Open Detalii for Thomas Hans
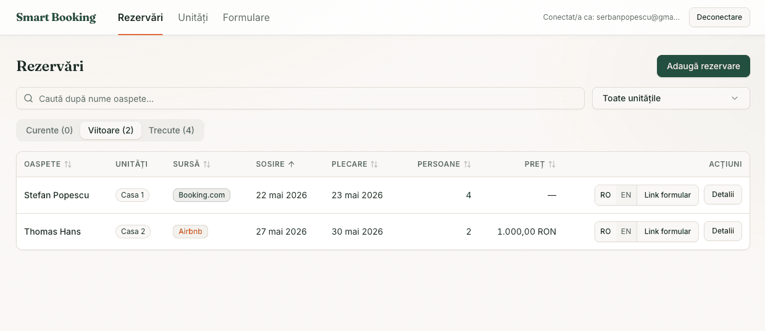 (723, 231)
